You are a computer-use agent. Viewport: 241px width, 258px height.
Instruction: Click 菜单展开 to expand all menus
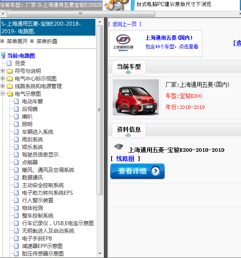point(17,41)
